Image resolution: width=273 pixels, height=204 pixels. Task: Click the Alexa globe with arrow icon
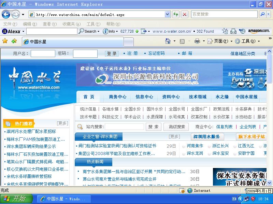[x=242, y=31]
